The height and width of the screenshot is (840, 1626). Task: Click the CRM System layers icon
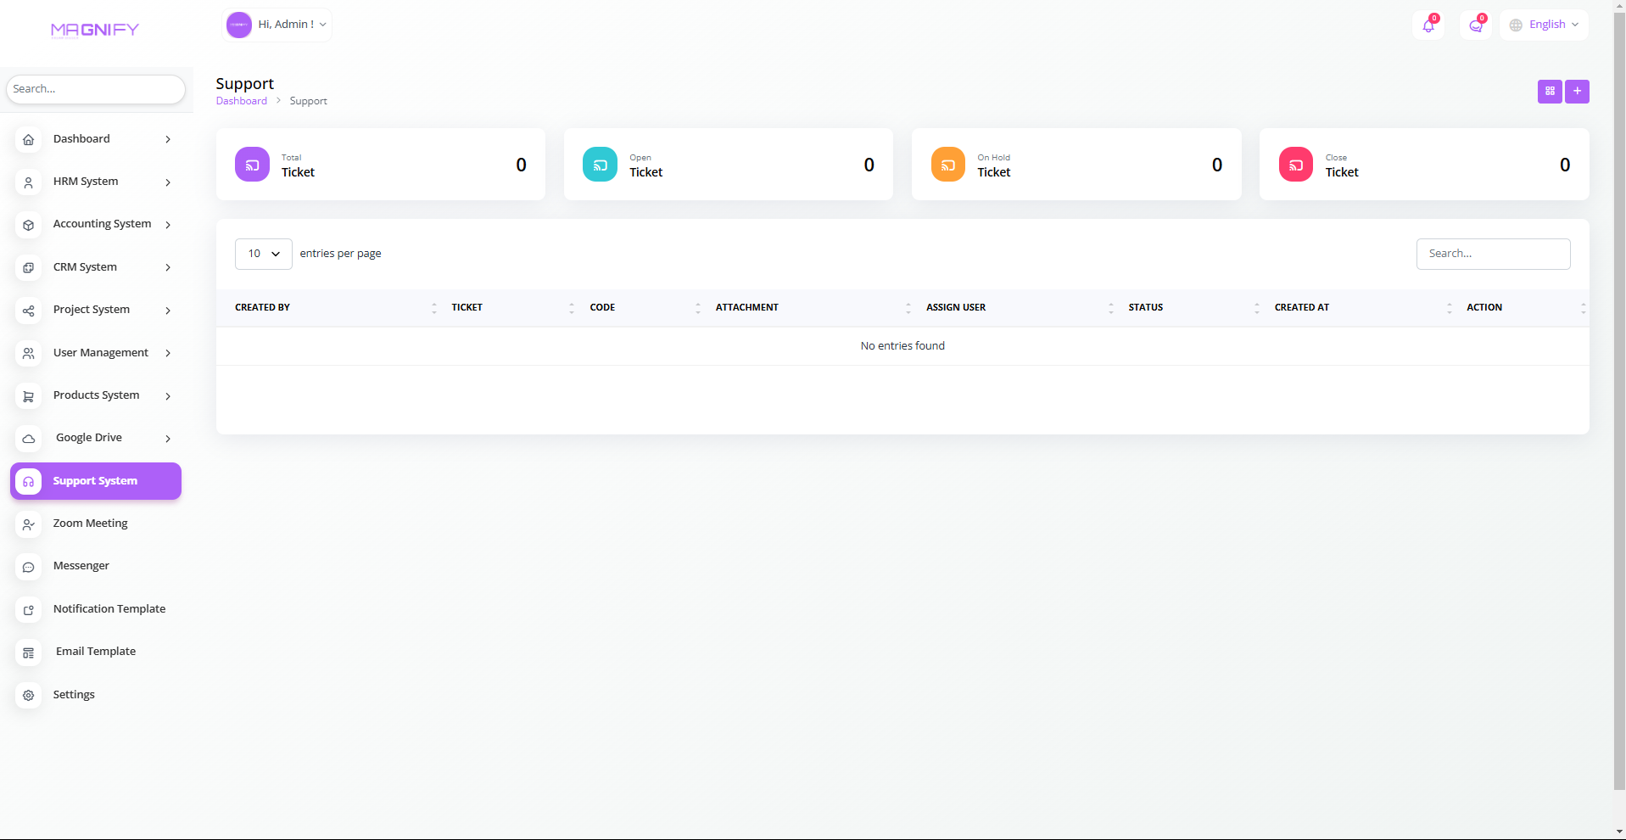pyautogui.click(x=28, y=267)
